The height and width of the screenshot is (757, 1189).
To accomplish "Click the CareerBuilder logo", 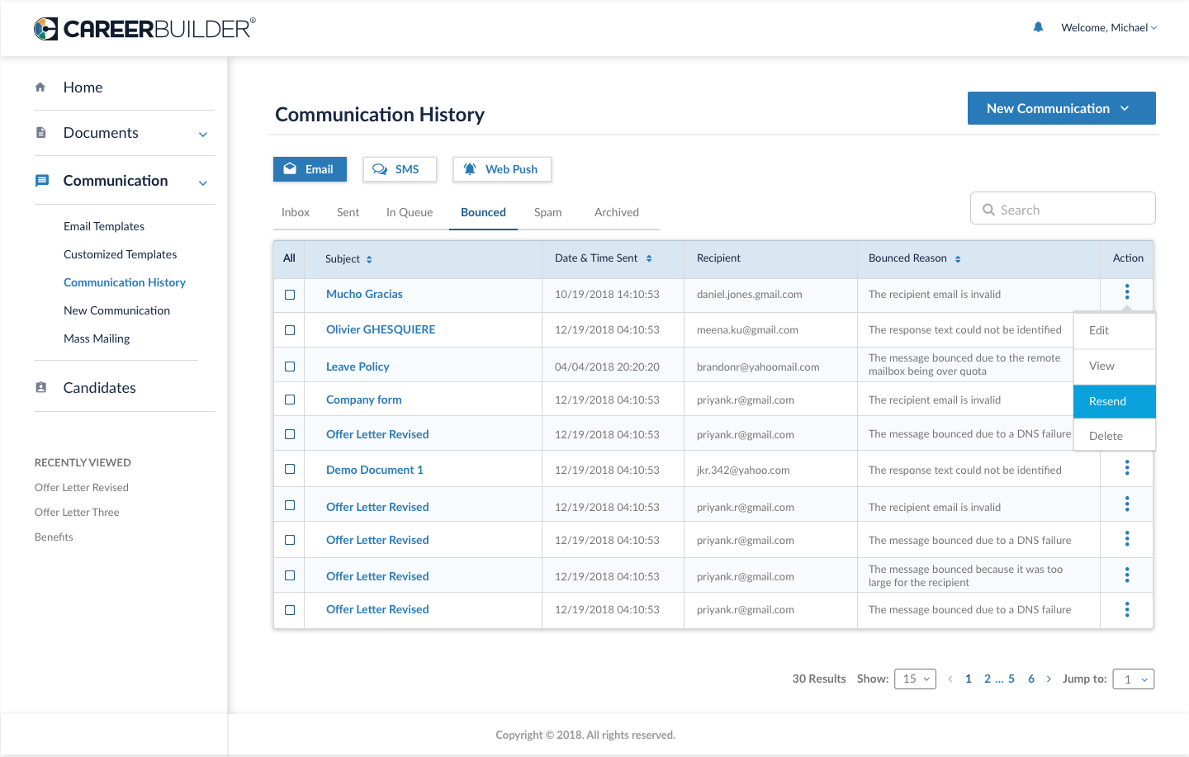I will (144, 29).
